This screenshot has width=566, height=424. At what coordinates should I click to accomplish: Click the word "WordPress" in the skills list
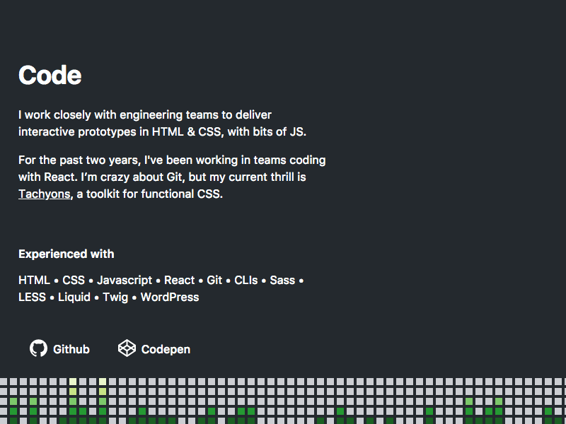(x=170, y=297)
